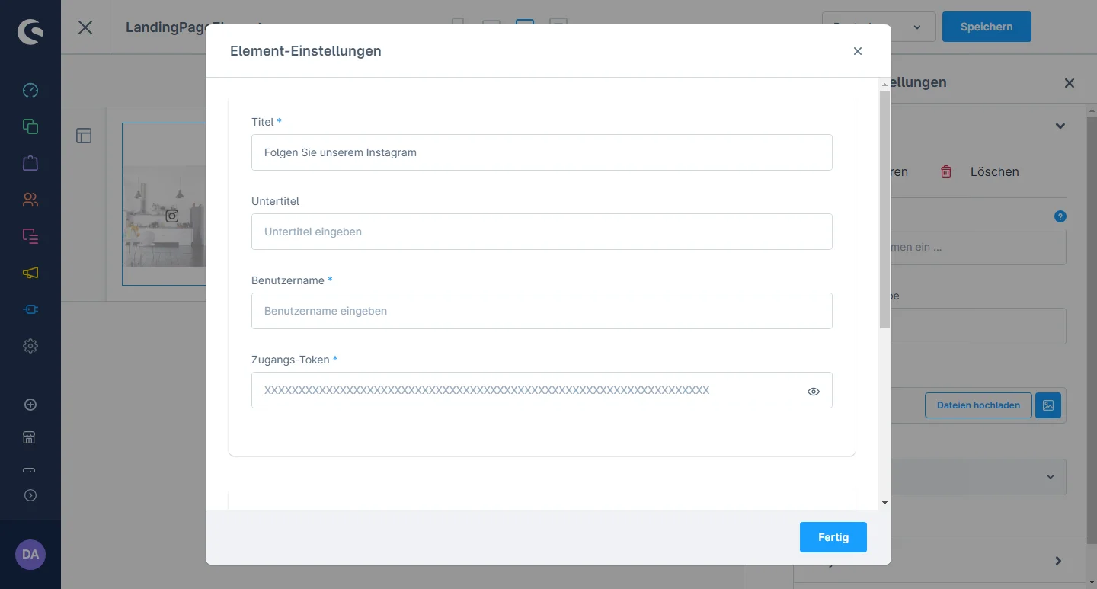
Task: Click the modal's vertical scrollbar
Action: click(884, 210)
